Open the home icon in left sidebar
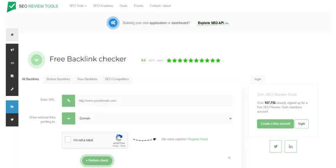This screenshot has width=336, height=168. 12,35
